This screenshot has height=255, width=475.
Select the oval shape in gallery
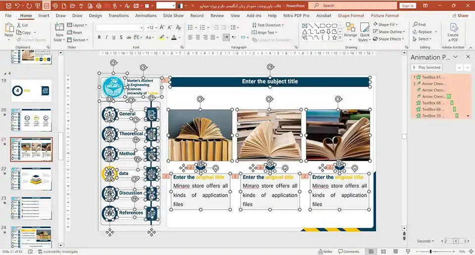[x=329, y=26]
